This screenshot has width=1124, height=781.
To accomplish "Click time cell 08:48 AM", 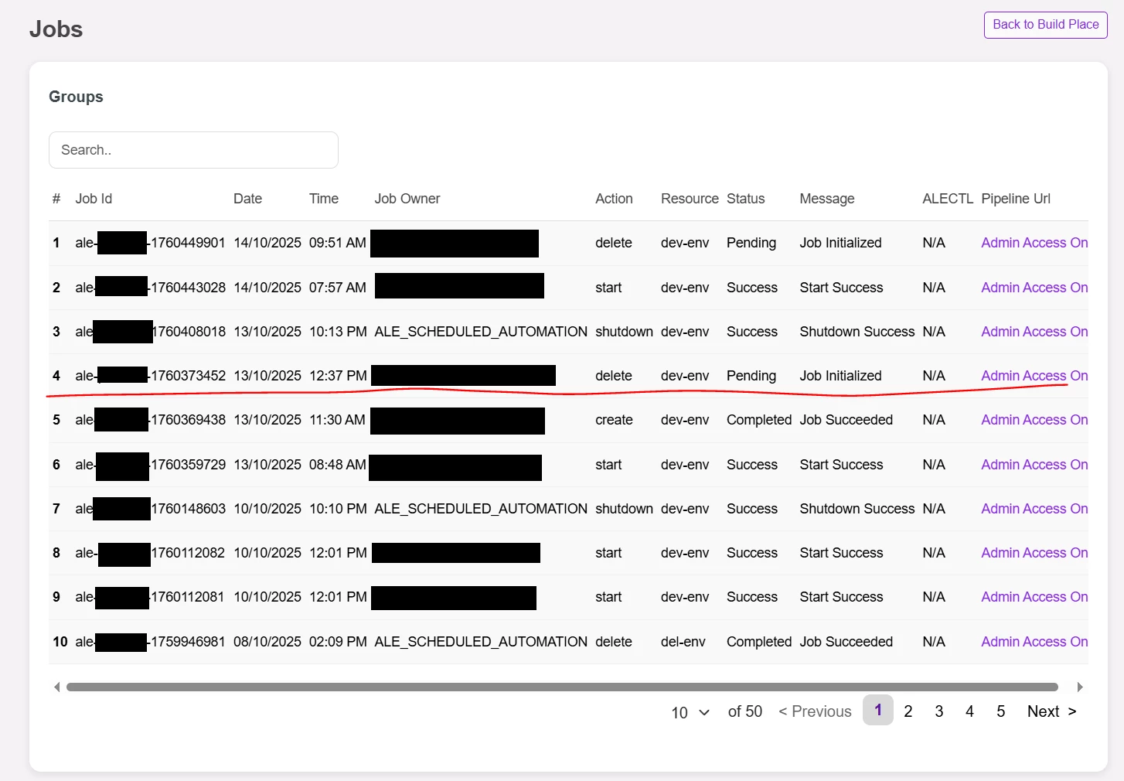I will [x=338, y=465].
